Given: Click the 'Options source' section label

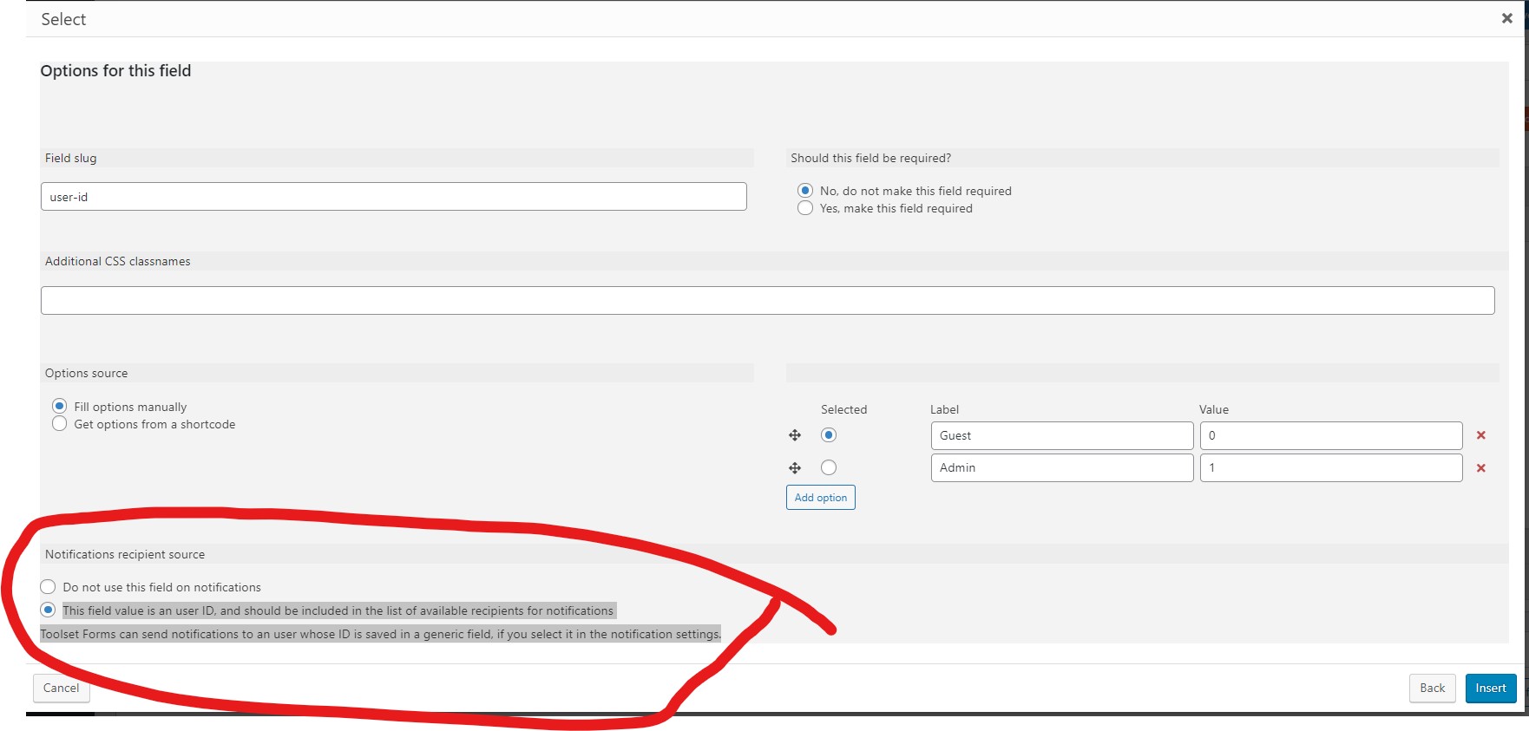Looking at the screenshot, I should pyautogui.click(x=86, y=373).
